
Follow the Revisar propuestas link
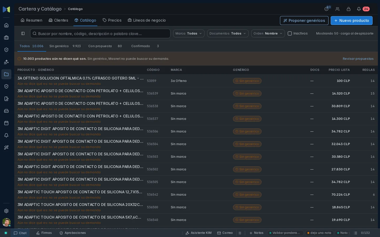[358, 59]
